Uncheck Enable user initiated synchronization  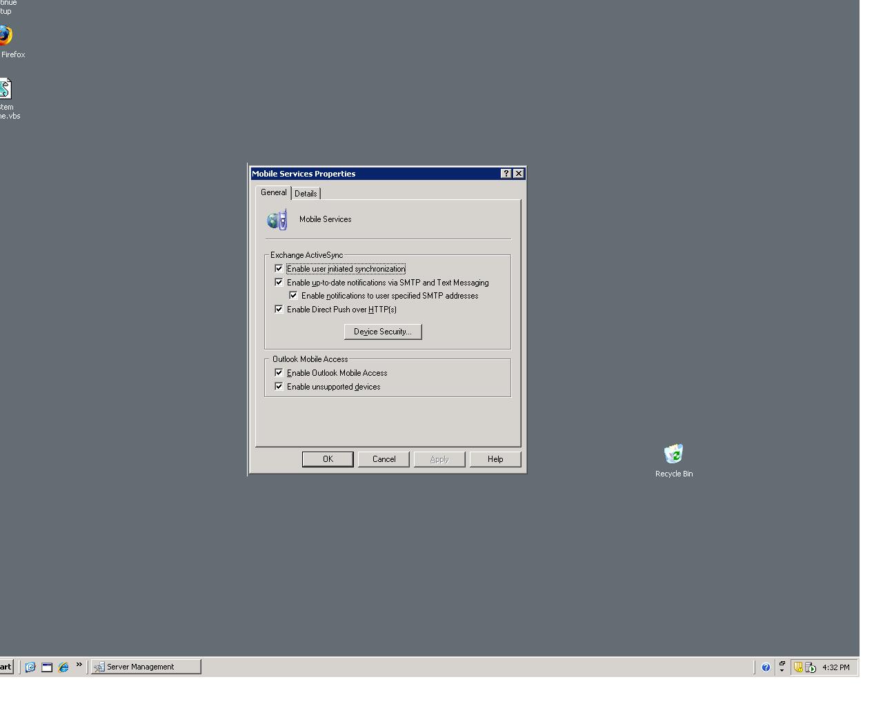click(x=279, y=269)
